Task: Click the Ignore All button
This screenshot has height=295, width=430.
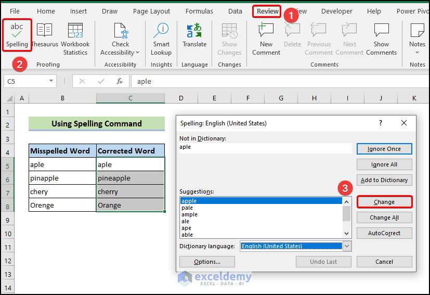Action: tap(384, 164)
